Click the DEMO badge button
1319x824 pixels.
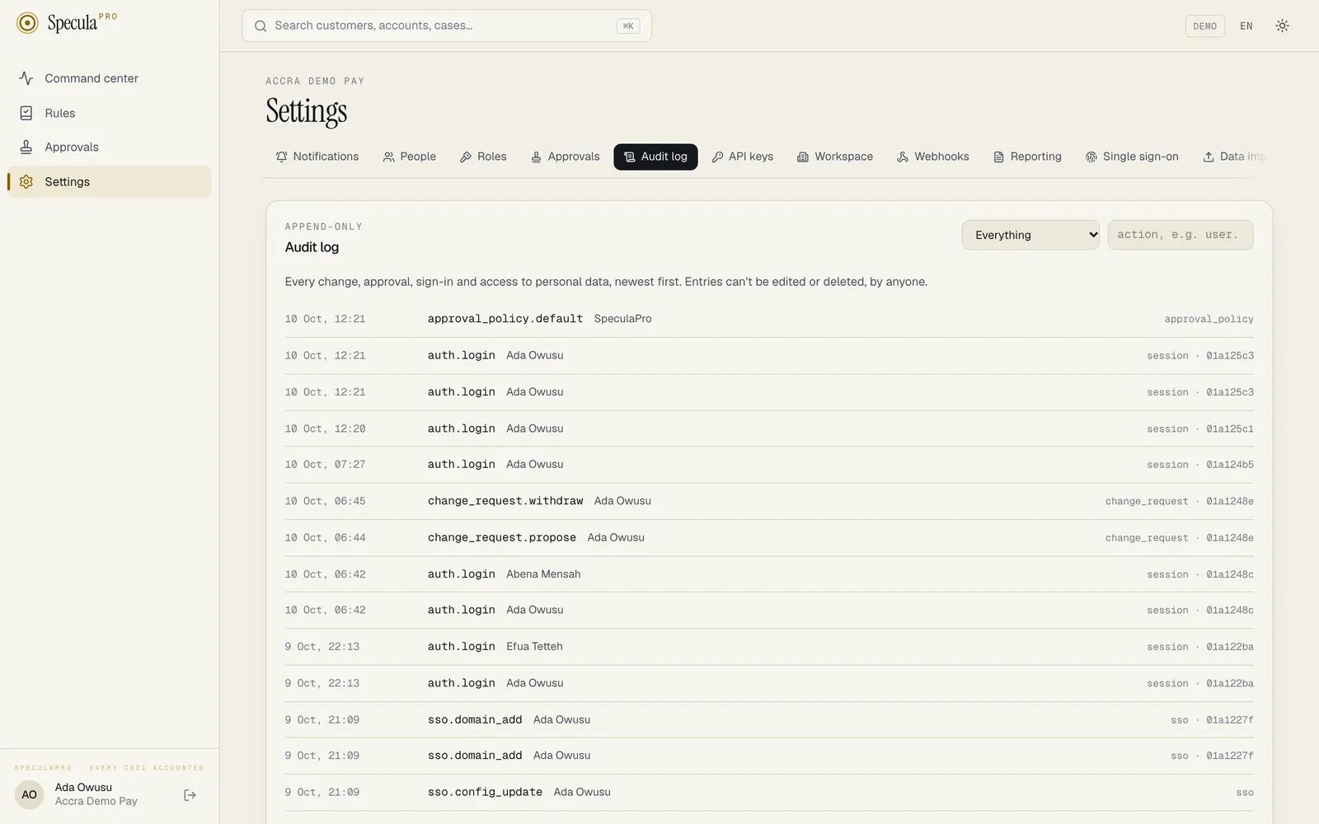point(1204,26)
